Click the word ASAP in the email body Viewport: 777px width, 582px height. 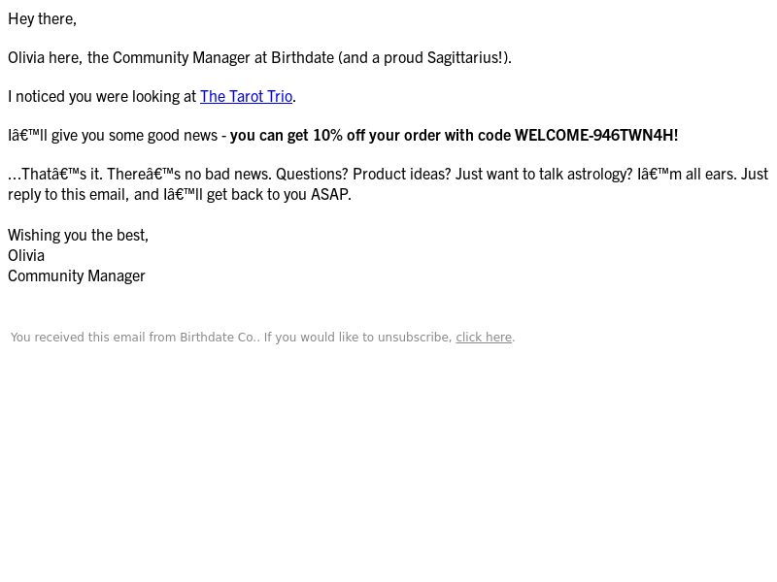[329, 195]
